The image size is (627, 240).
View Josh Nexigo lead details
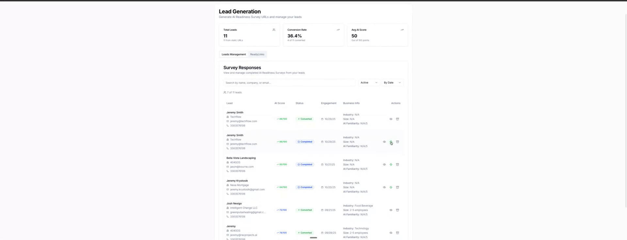(x=391, y=210)
